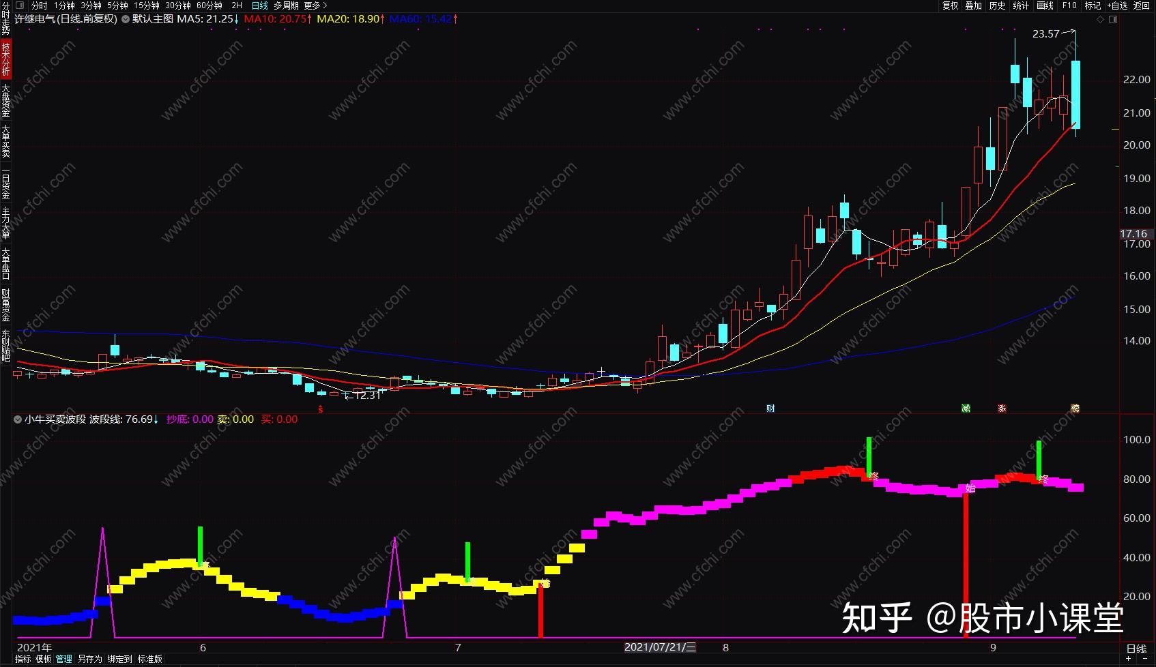Image resolution: width=1156 pixels, height=667 pixels.
Task: Click the MA5: 21.25 indicator label
Action: pos(208,19)
